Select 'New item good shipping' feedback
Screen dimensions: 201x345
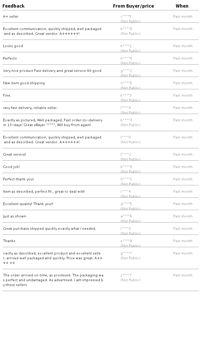click(x=24, y=83)
